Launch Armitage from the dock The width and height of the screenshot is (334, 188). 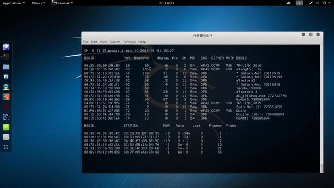(x=6, y=87)
